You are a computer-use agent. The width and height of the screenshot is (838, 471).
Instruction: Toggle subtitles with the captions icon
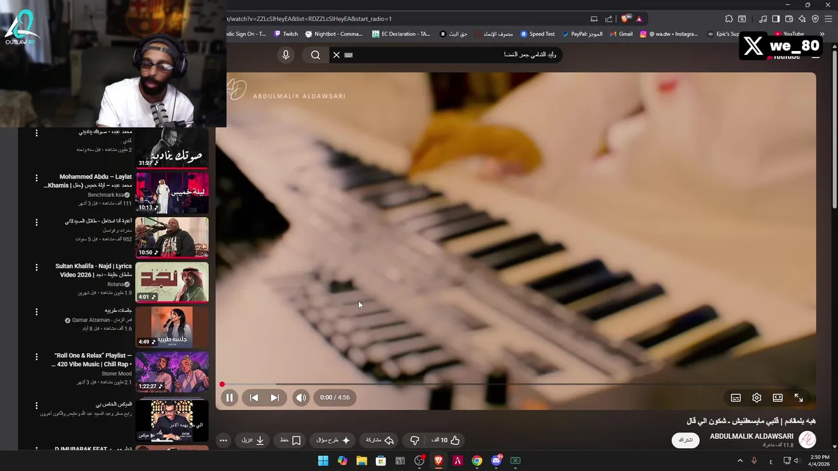[736, 398]
